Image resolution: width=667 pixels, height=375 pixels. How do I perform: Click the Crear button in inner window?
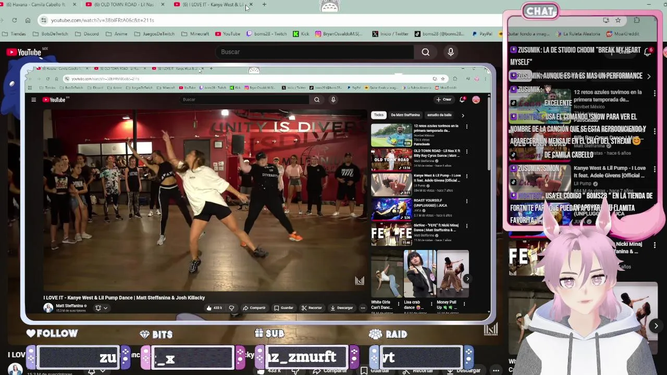tap(444, 99)
